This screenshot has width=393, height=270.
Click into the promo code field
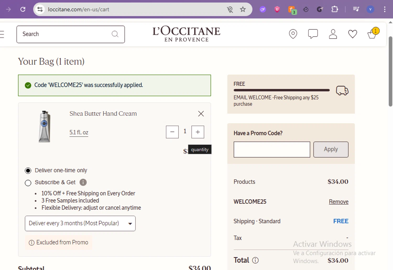[272, 150]
